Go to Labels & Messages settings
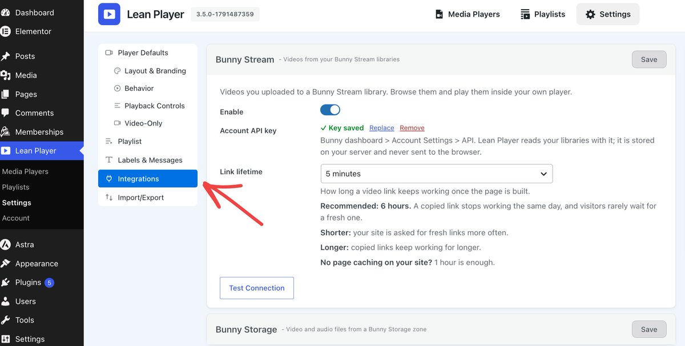This screenshot has width=685, height=346. 148,160
